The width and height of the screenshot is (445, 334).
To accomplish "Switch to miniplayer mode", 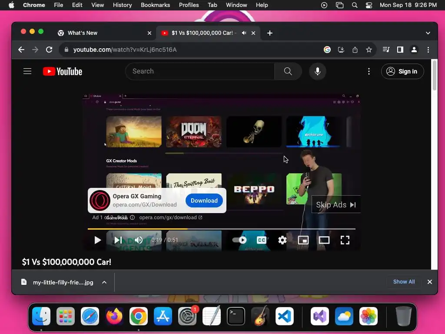I will click(x=303, y=240).
